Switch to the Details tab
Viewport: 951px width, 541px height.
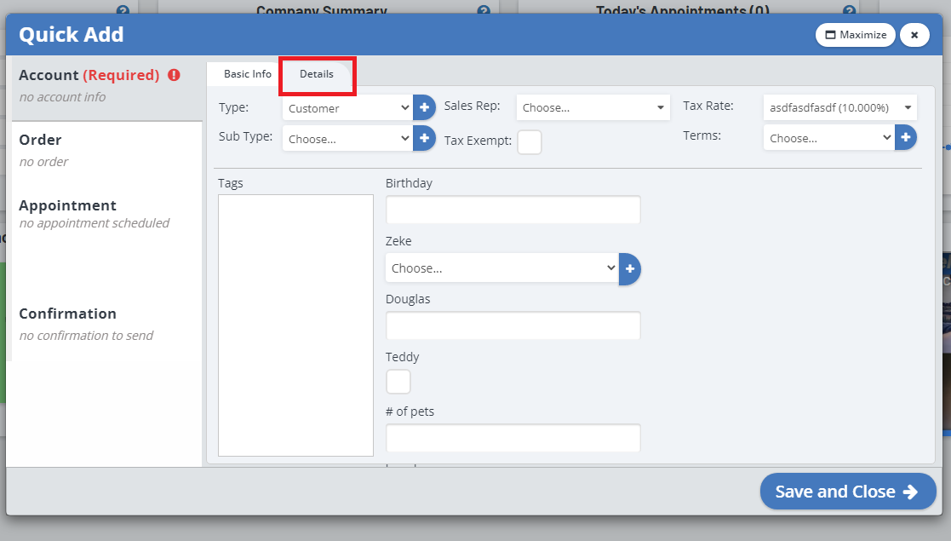tap(317, 74)
